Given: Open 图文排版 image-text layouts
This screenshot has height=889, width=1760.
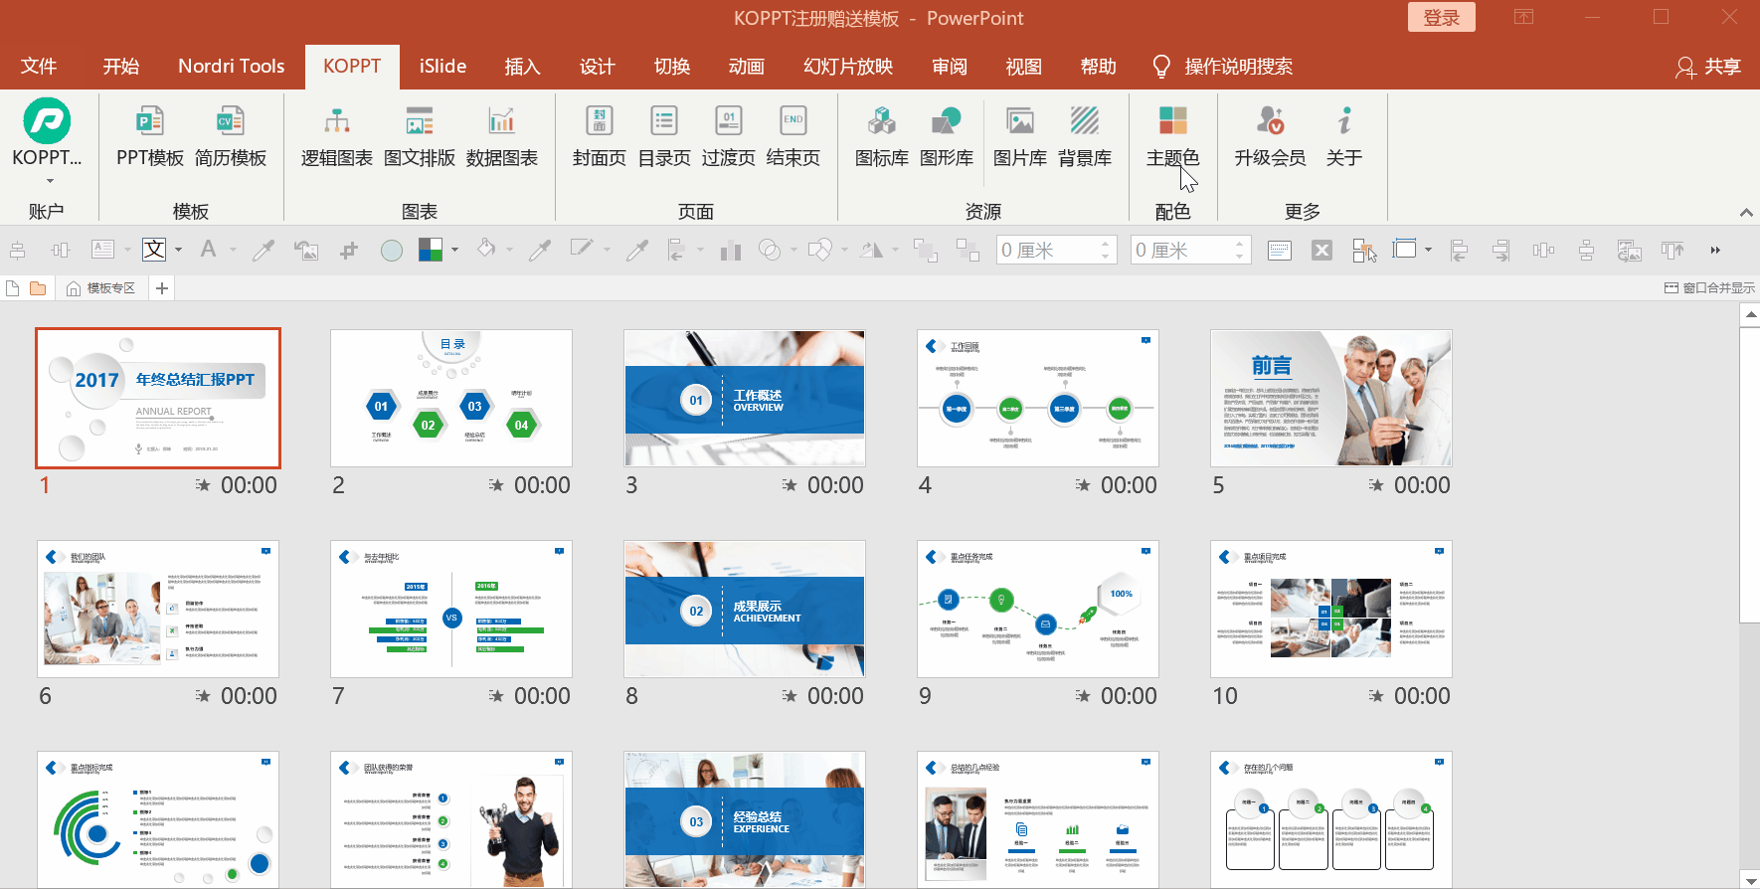Looking at the screenshot, I should [420, 136].
